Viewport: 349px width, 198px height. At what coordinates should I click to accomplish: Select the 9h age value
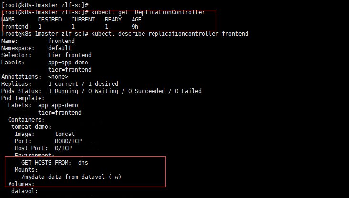click(135, 27)
